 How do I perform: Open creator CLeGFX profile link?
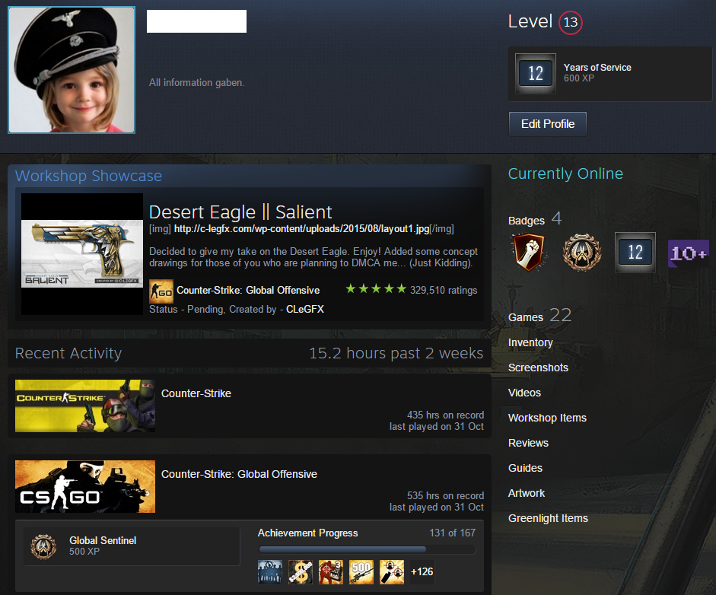(x=305, y=309)
